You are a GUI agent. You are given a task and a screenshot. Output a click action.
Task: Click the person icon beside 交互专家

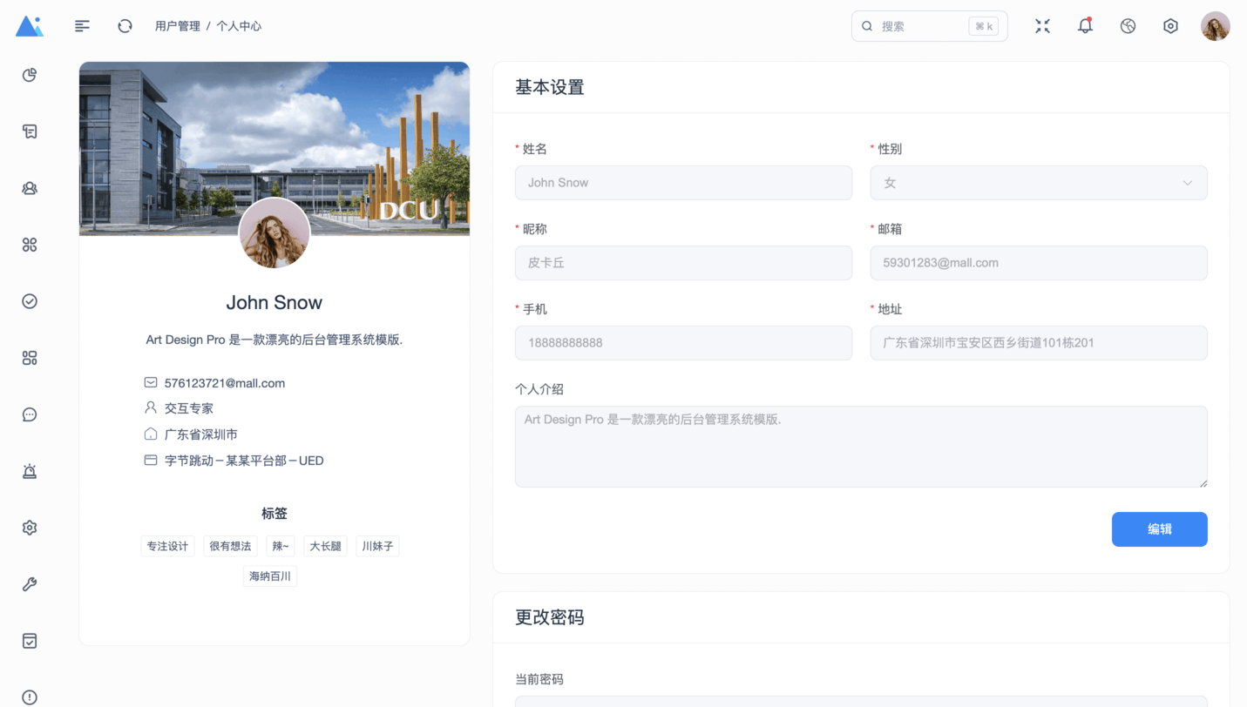click(x=151, y=407)
